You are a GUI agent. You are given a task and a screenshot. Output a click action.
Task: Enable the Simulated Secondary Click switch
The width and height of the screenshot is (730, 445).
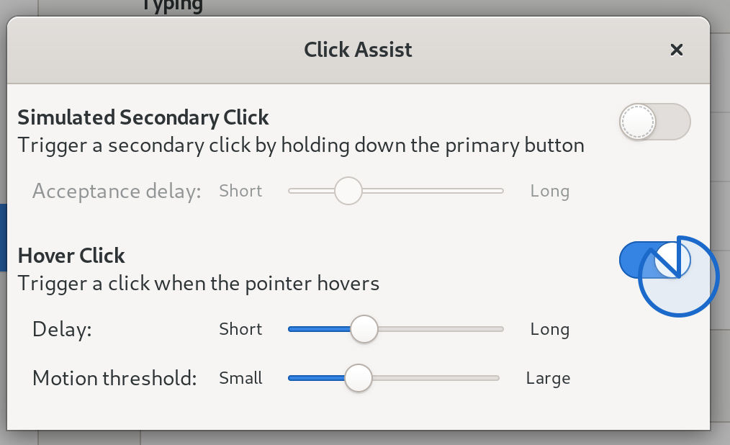655,122
